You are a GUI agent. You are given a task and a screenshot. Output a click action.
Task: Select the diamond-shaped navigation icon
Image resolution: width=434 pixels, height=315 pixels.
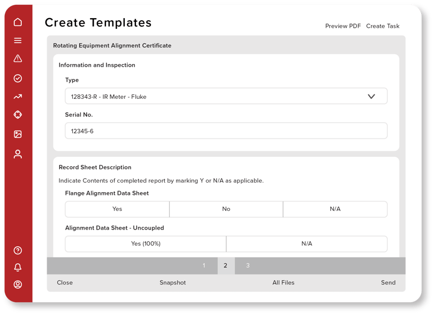[17, 115]
